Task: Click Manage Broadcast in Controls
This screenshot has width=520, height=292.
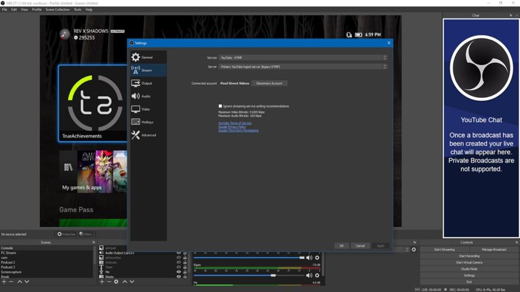Action: pyautogui.click(x=494, y=250)
